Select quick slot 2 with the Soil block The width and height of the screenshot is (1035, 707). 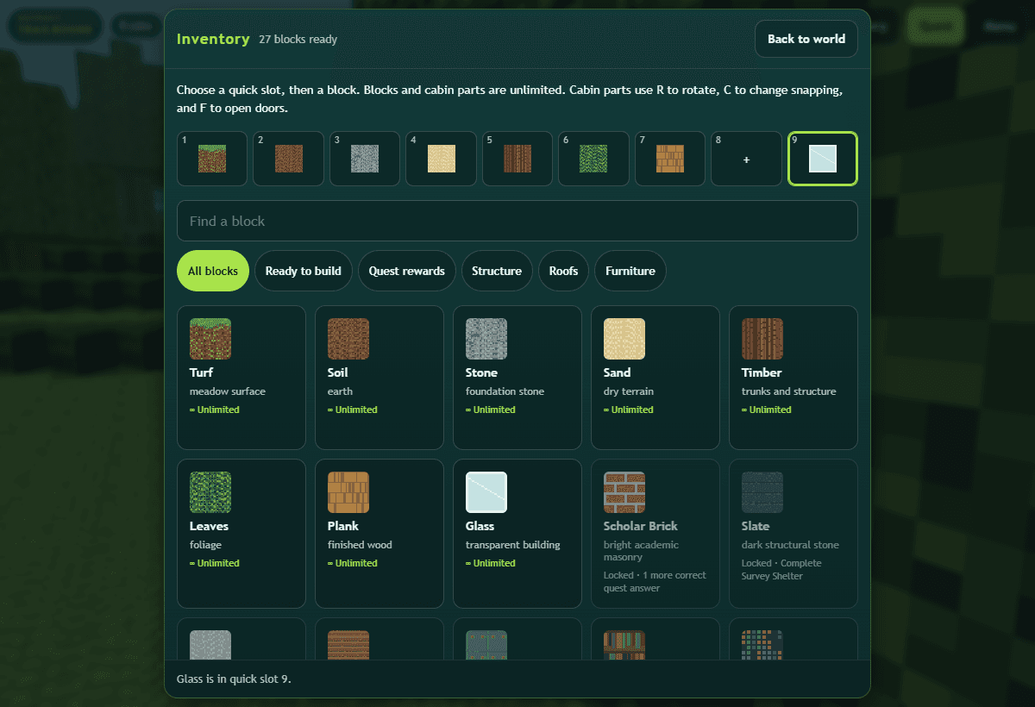(x=288, y=159)
